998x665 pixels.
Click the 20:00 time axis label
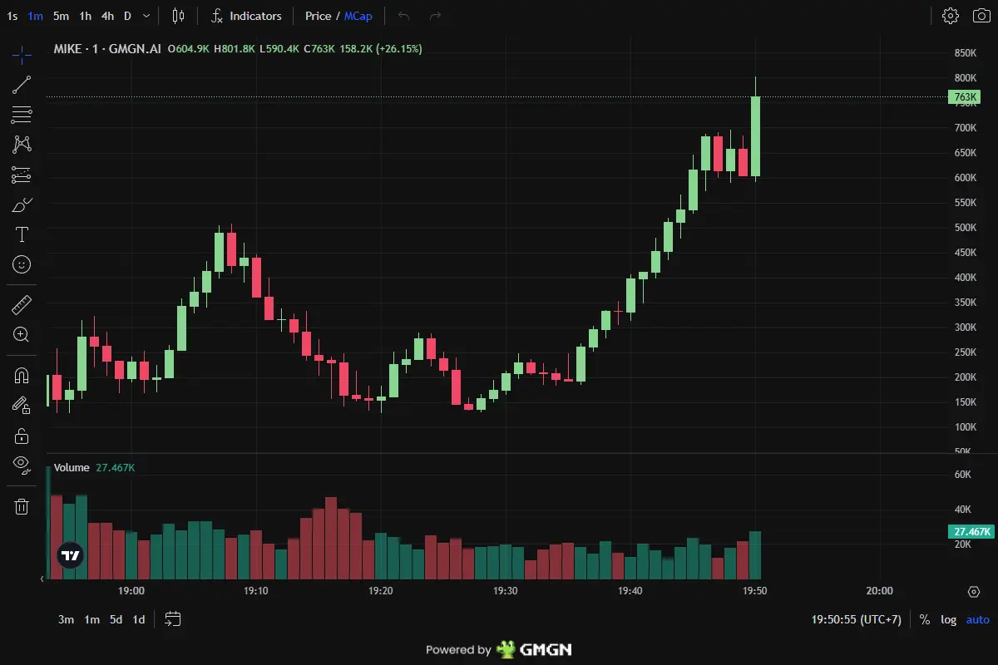tap(879, 592)
